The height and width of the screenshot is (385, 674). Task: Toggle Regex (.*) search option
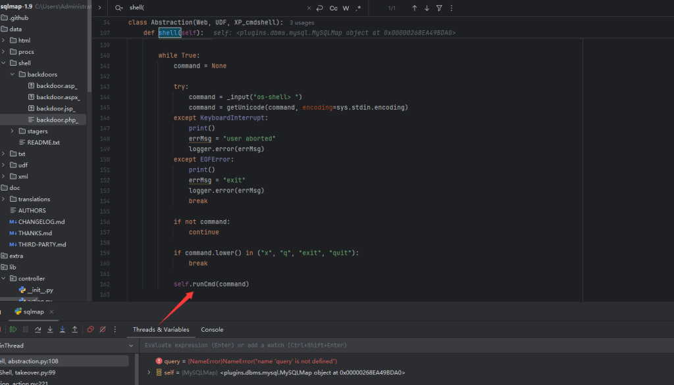coord(358,9)
